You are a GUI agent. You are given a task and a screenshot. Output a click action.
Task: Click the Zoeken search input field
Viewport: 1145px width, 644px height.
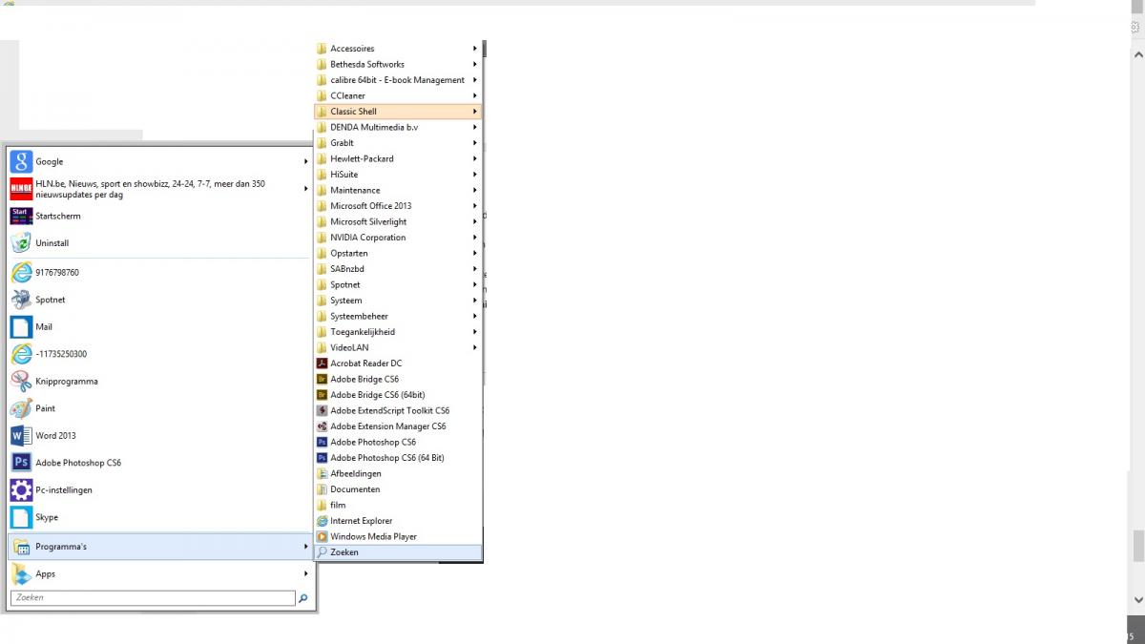(x=153, y=598)
